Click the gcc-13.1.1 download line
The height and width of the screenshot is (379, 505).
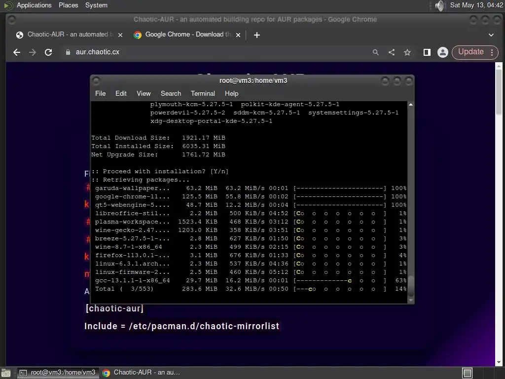[x=251, y=280]
